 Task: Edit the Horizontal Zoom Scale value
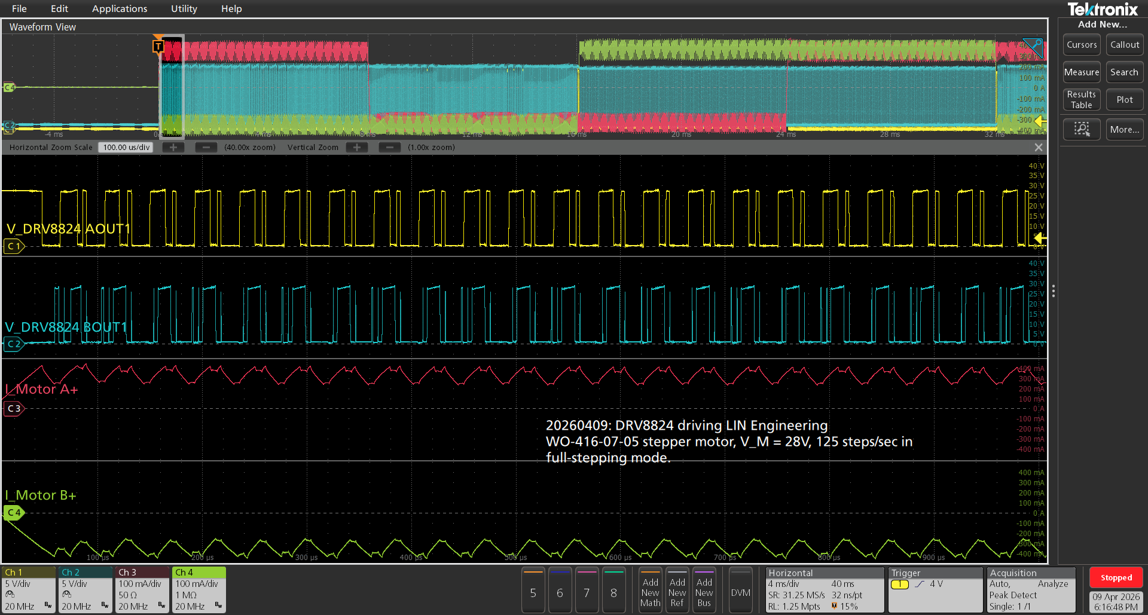coord(126,148)
